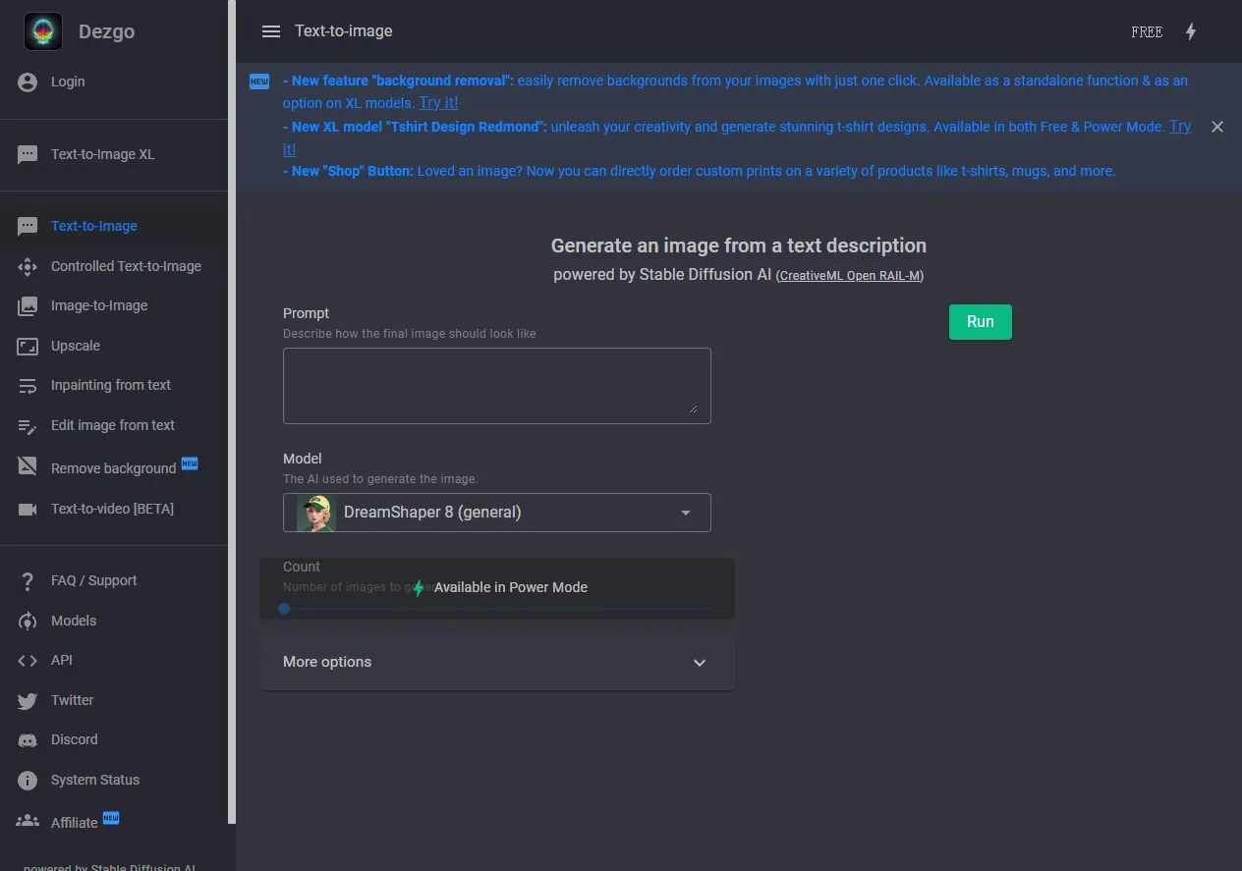Click the FREE mode label
Viewport: 1242px width, 871px height.
click(1147, 31)
